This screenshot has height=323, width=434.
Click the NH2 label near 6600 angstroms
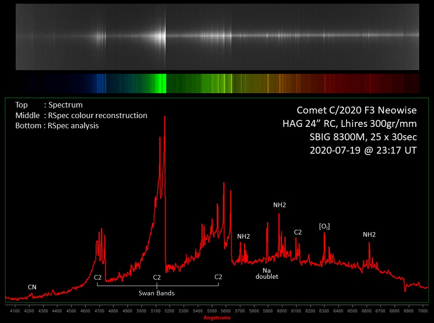click(x=369, y=234)
